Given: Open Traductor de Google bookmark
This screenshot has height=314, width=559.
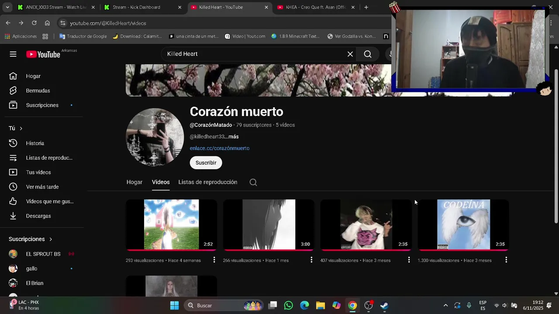Looking at the screenshot, I should (x=83, y=36).
